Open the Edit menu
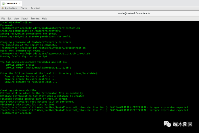 click(9, 19)
